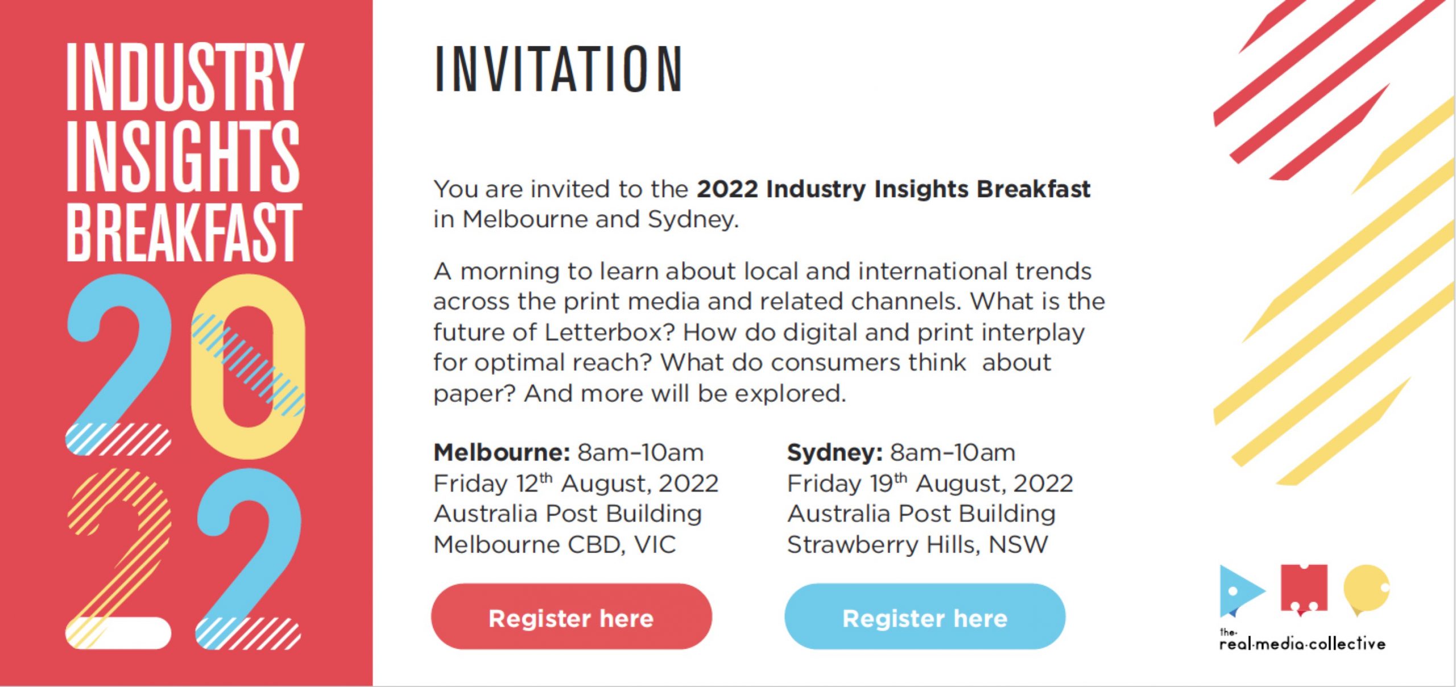Click the Melbourne: event heading

pyautogui.click(x=502, y=453)
